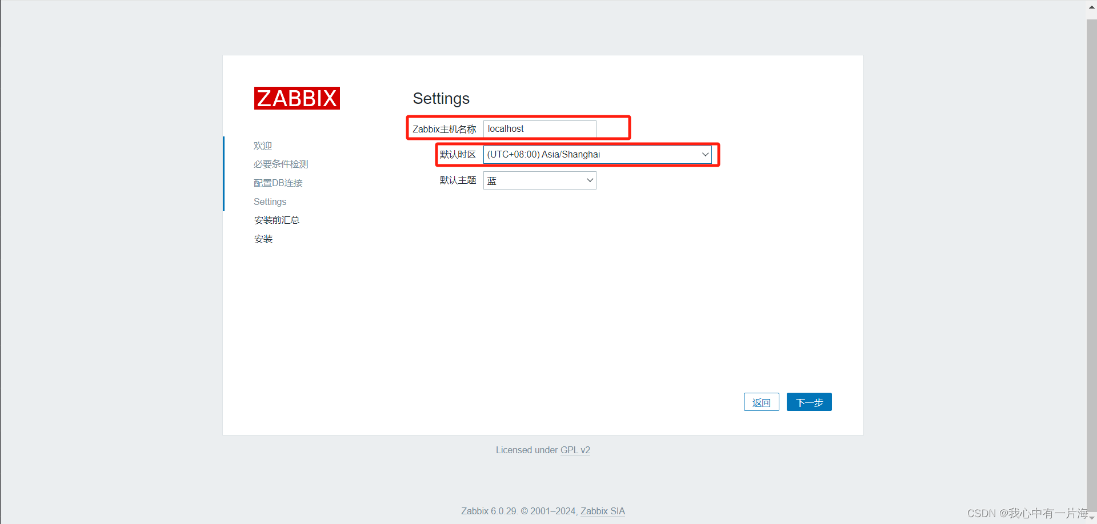Click the 默认主题 label
The height and width of the screenshot is (524, 1097).
pyautogui.click(x=458, y=180)
